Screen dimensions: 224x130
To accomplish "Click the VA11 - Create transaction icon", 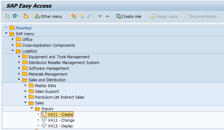I will click(44, 114).
